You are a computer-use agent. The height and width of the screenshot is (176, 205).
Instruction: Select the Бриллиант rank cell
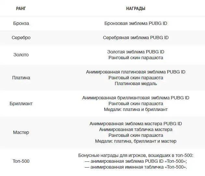pos(21,104)
